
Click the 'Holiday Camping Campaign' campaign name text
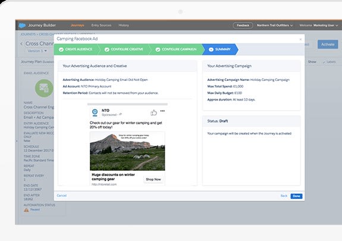click(270, 80)
